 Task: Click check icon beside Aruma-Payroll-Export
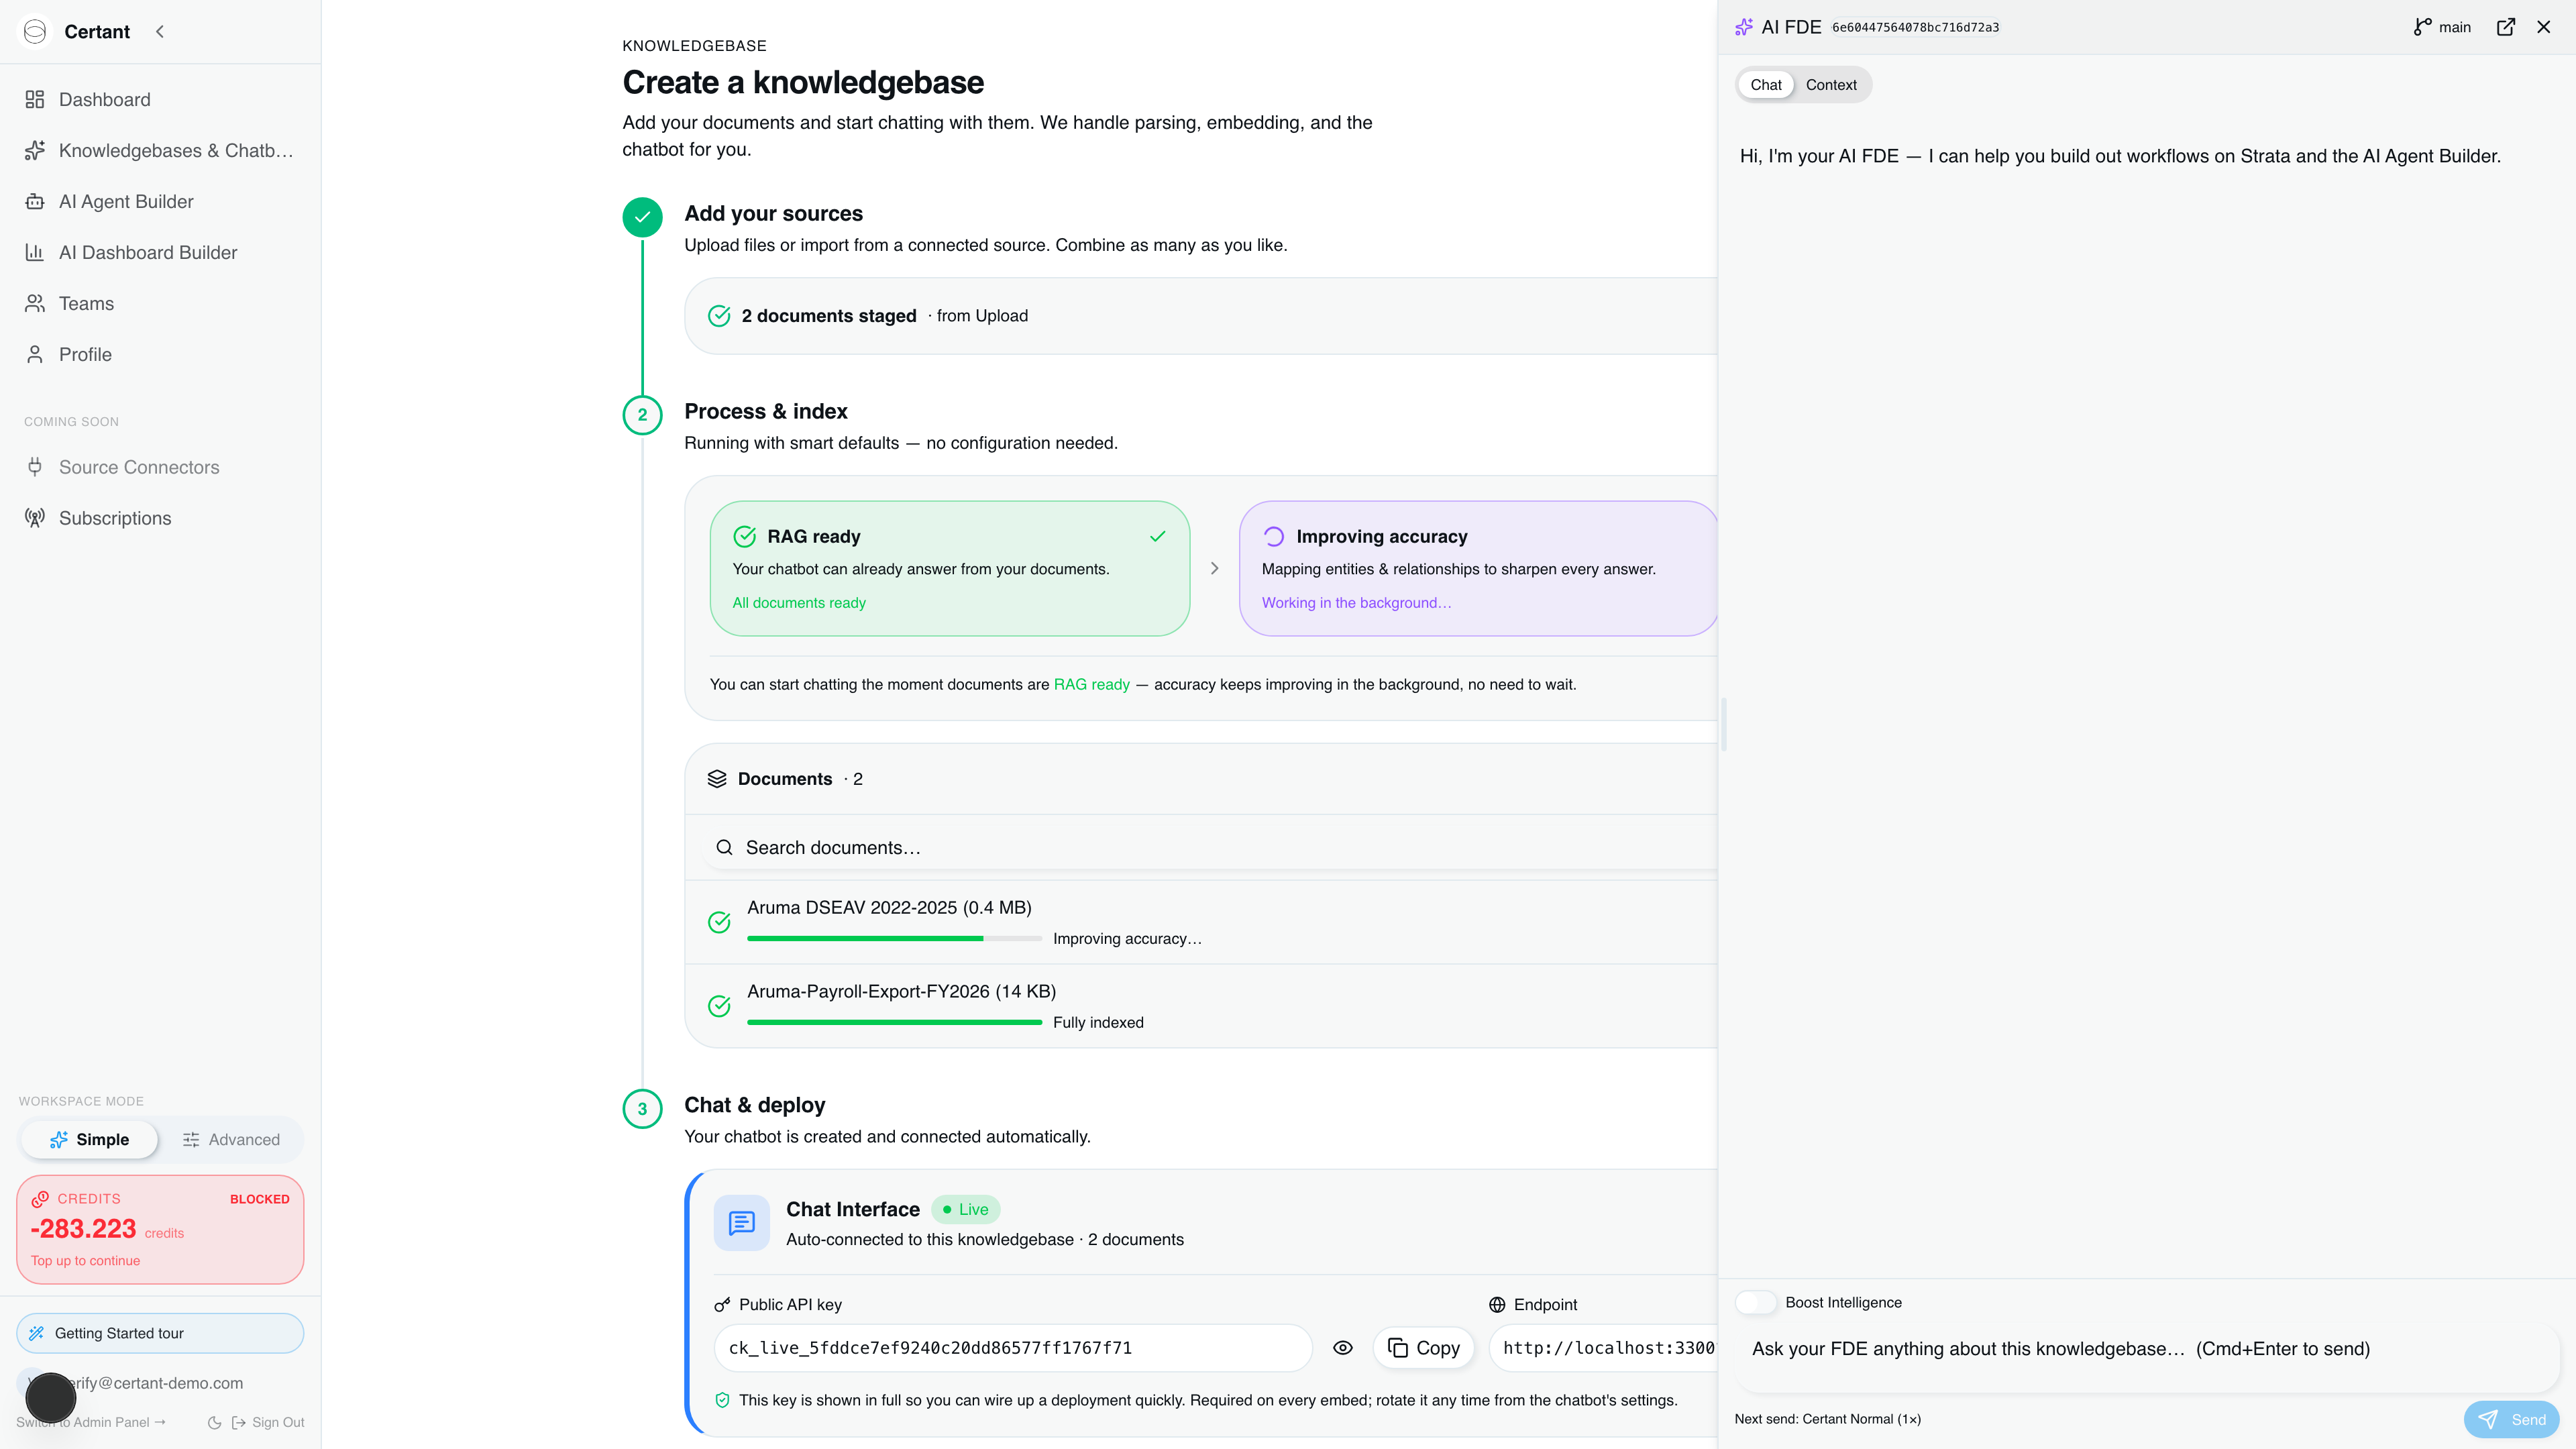tap(719, 1006)
